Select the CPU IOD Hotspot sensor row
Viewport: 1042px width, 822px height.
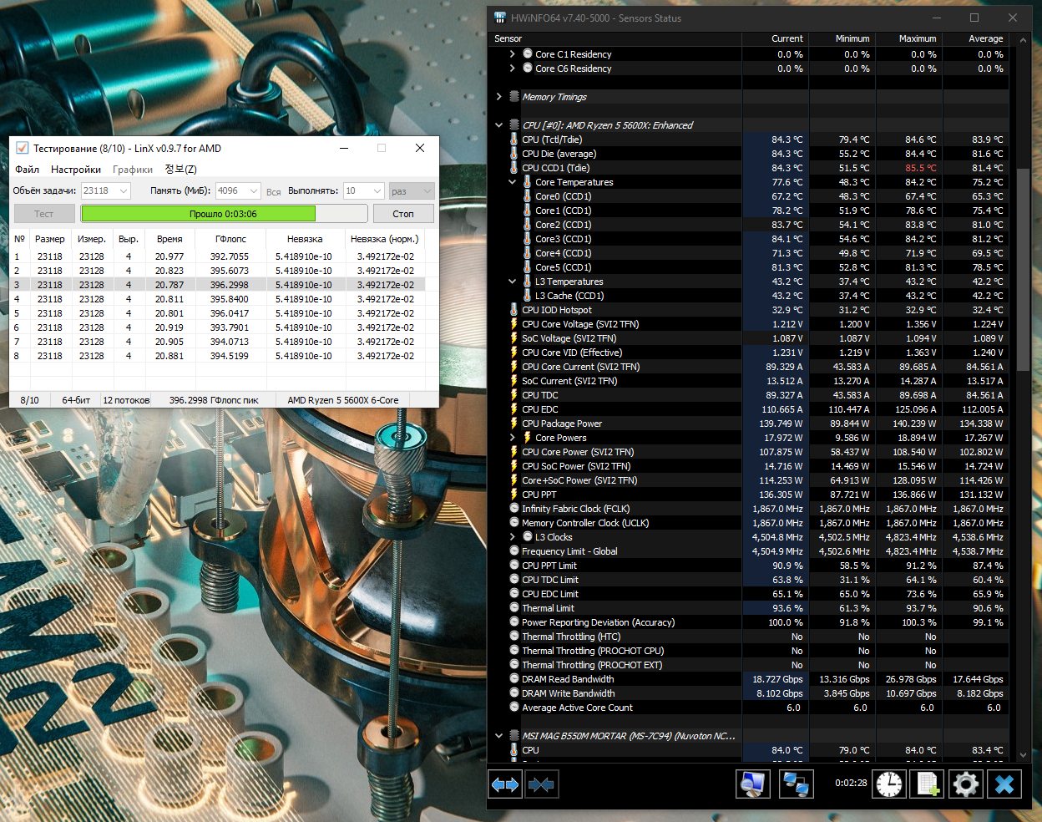coord(751,310)
